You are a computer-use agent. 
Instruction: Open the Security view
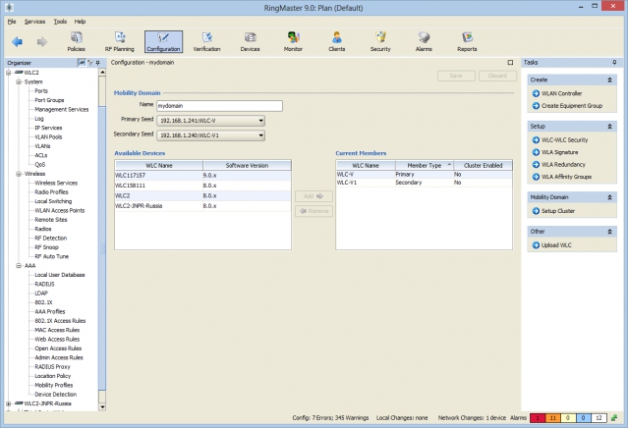380,41
